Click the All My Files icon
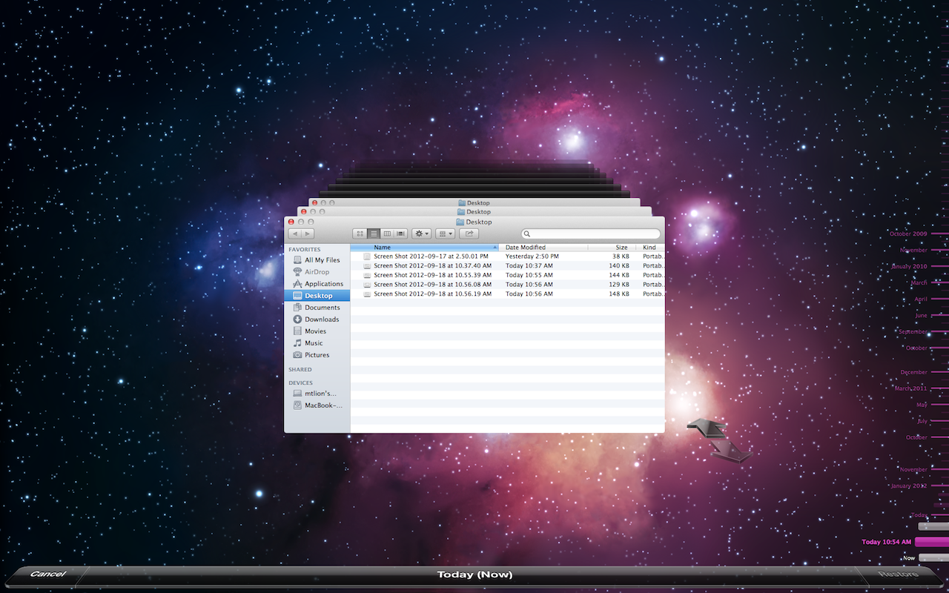This screenshot has width=949, height=593. click(297, 260)
